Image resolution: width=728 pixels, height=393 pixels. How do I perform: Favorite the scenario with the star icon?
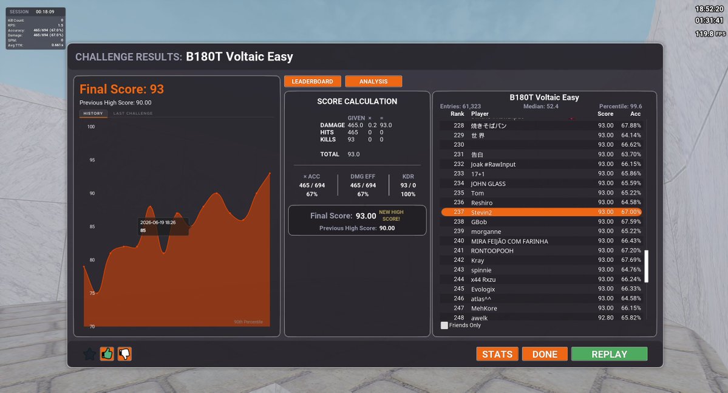pos(90,354)
